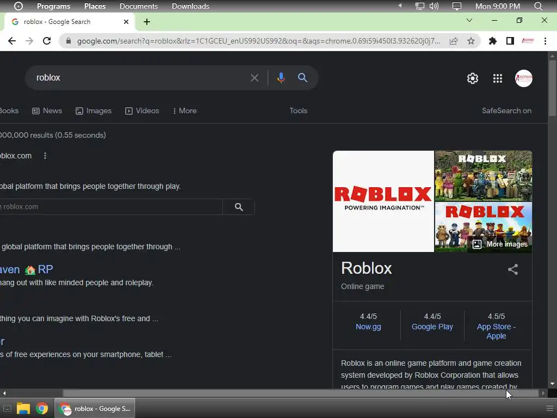Screen dimensions: 557x418
Task: Click the vertical scrollbar down arrow
Action: pyautogui.click(x=552, y=384)
